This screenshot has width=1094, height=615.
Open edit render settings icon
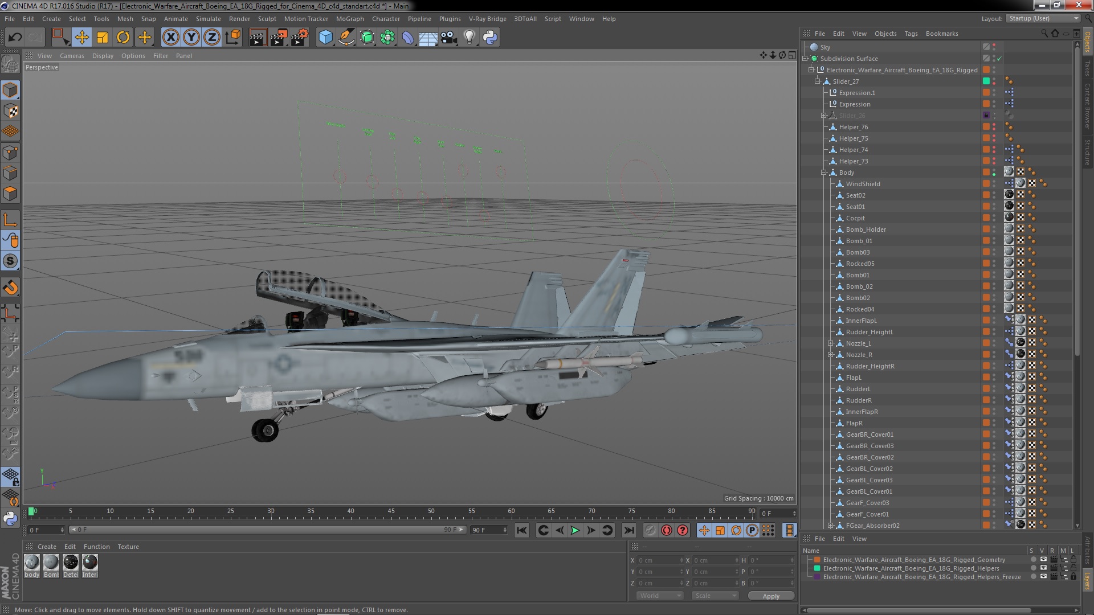[x=299, y=38]
